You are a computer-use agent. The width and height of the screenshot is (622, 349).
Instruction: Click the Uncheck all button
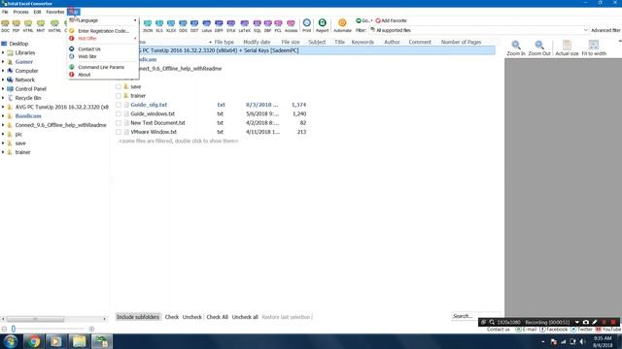pos(245,317)
